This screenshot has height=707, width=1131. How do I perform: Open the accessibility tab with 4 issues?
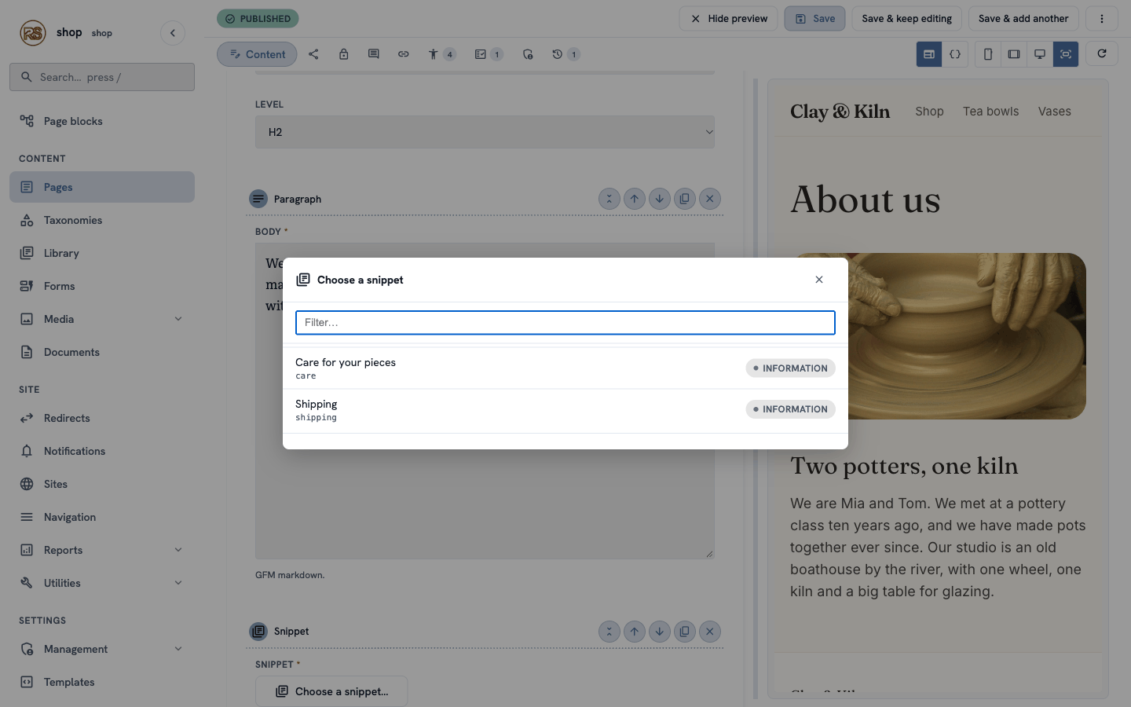coord(441,54)
